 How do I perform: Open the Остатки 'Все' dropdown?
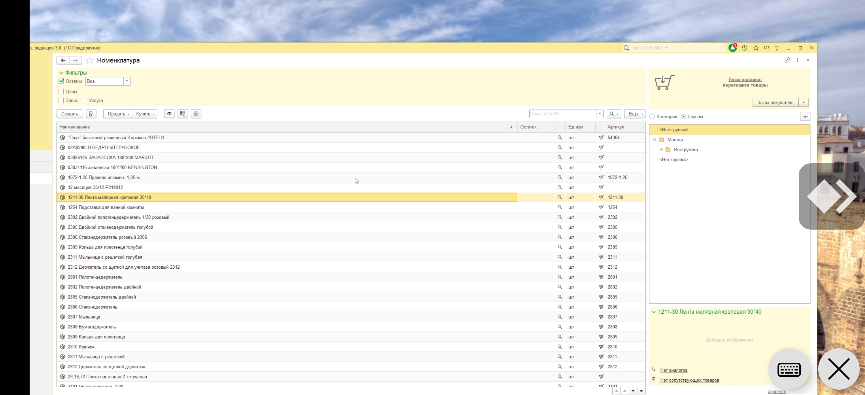point(126,81)
